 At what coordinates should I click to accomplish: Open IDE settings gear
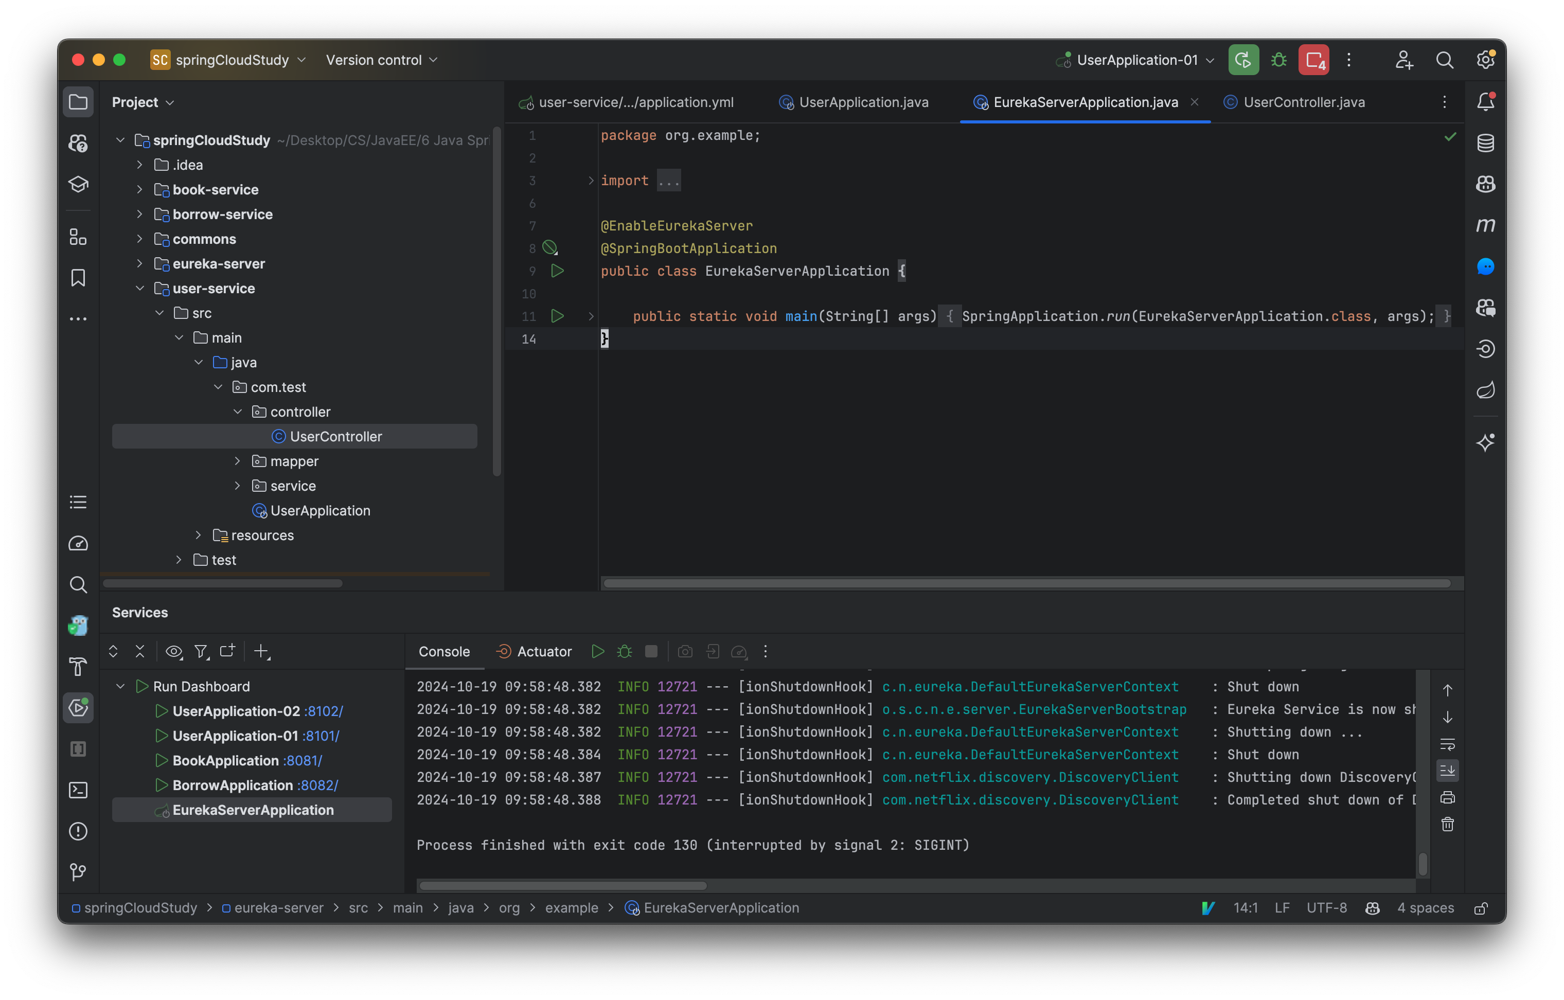pyautogui.click(x=1485, y=60)
